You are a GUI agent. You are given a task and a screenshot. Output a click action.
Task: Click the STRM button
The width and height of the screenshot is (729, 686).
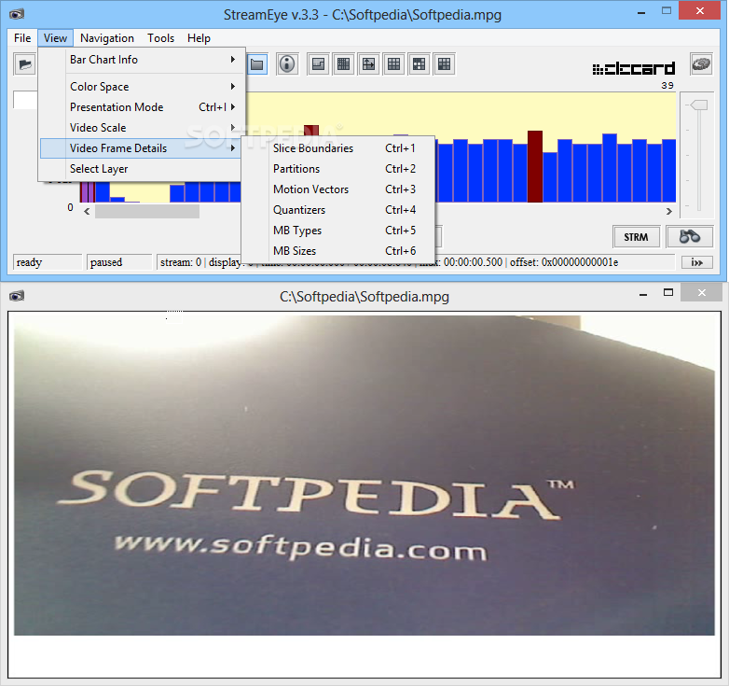(x=636, y=237)
